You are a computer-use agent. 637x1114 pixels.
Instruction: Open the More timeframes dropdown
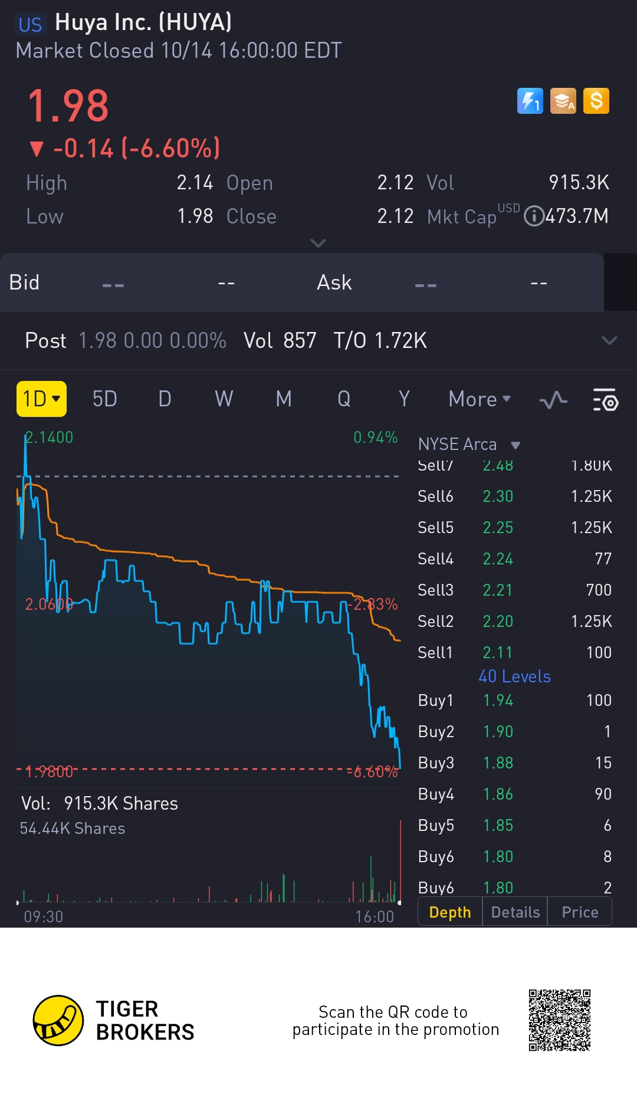tap(480, 399)
